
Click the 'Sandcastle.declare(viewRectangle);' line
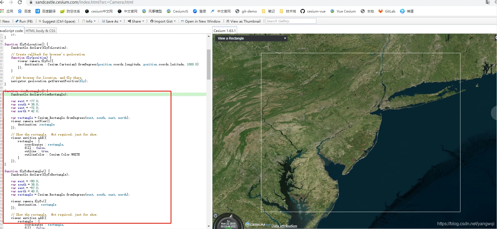(39, 95)
